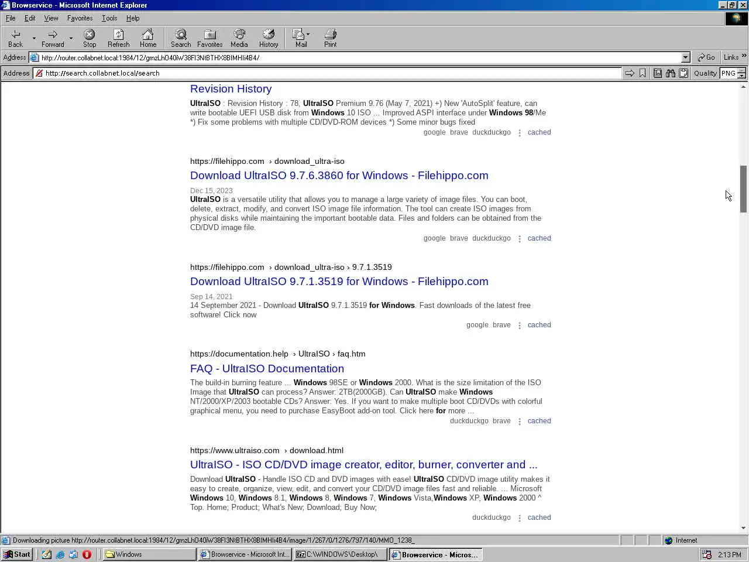
Task: Open the Media toolbar button
Action: (x=239, y=38)
